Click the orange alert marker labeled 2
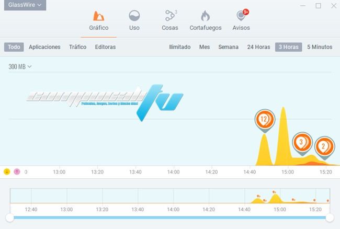Image resolution: width=340 pixels, height=229 pixels. click(x=325, y=147)
